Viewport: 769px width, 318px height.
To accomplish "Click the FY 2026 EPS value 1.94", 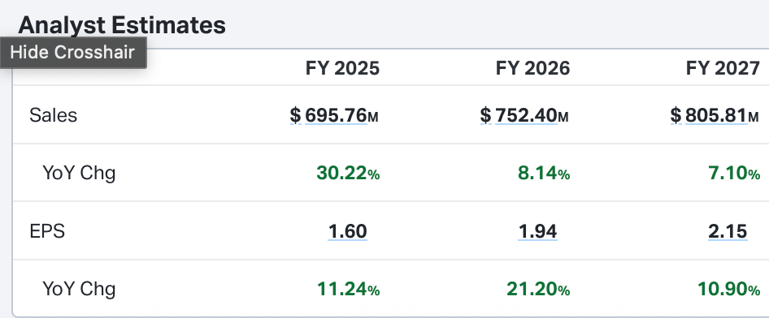I will coord(537,231).
